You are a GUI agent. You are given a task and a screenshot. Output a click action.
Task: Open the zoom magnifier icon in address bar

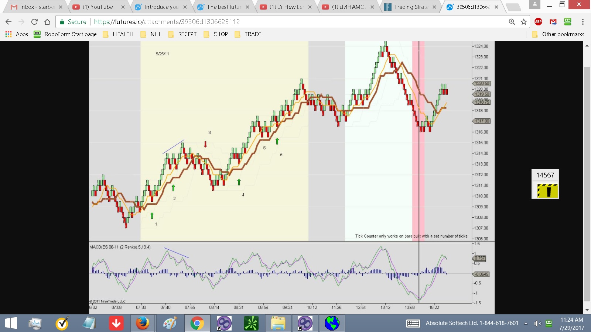click(x=512, y=22)
